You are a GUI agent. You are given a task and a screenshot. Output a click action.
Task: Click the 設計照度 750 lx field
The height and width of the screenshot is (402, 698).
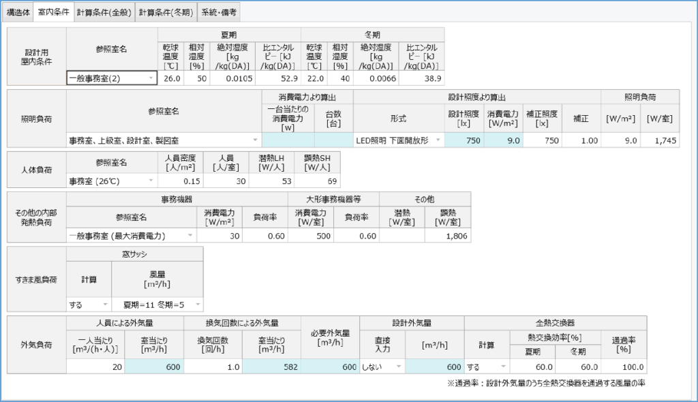pos(464,140)
